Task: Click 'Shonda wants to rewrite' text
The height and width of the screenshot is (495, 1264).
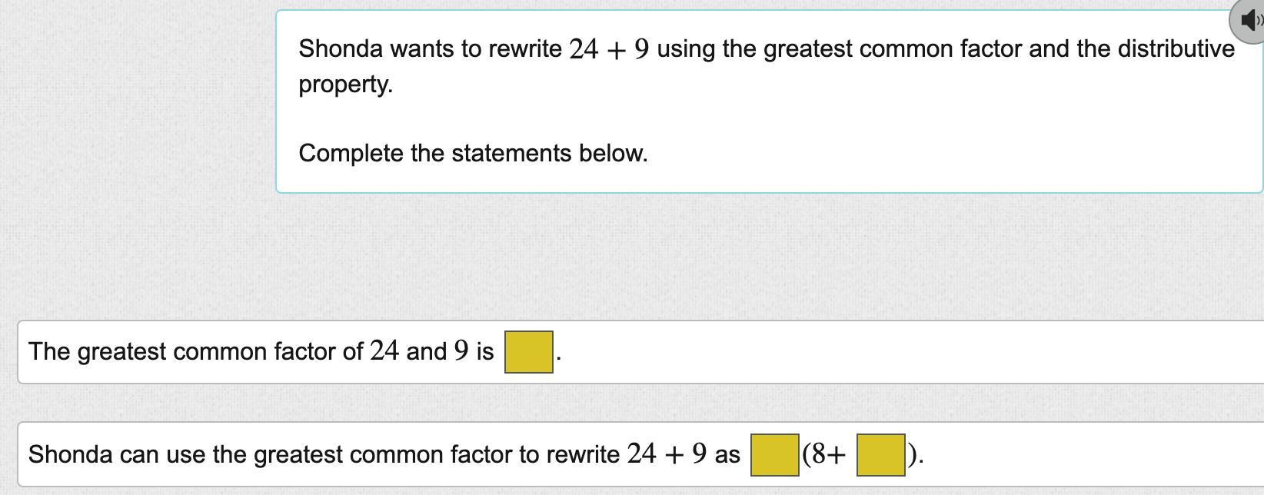Action: coord(430,49)
